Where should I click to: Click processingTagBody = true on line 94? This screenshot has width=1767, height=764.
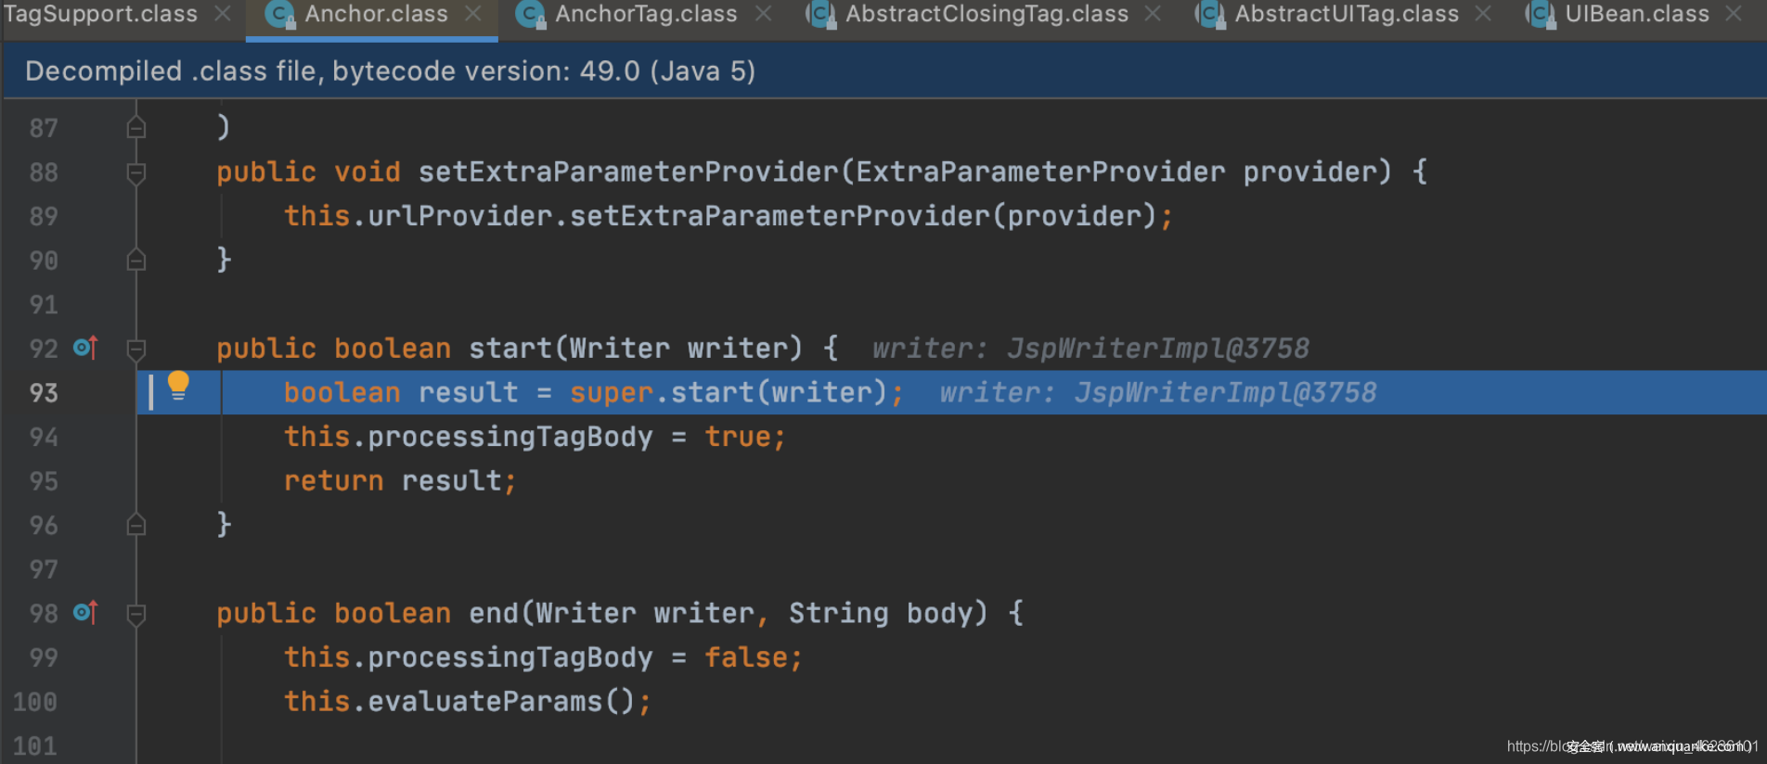tap(569, 437)
